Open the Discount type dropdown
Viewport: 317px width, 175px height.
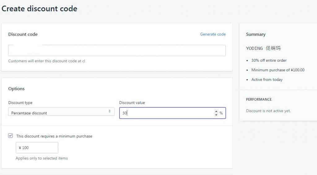tap(59, 112)
